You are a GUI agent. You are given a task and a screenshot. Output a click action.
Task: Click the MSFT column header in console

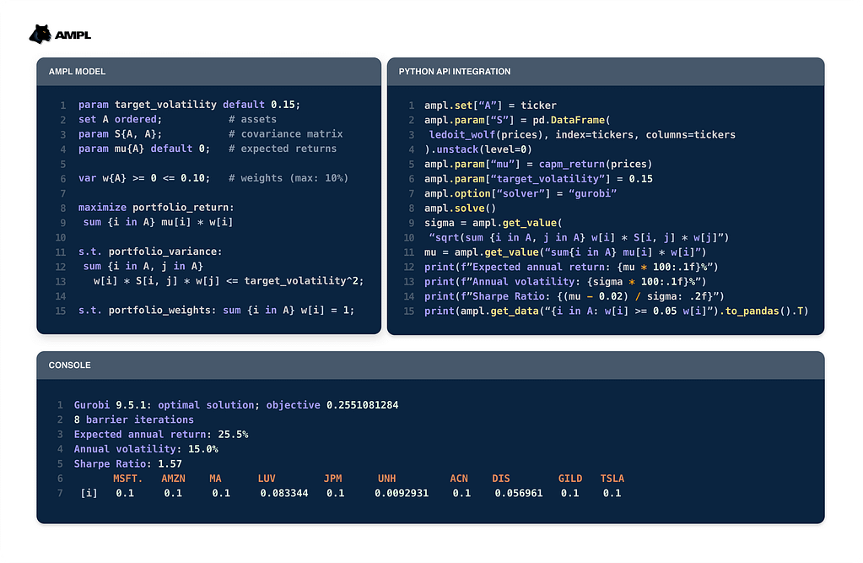pyautogui.click(x=128, y=479)
